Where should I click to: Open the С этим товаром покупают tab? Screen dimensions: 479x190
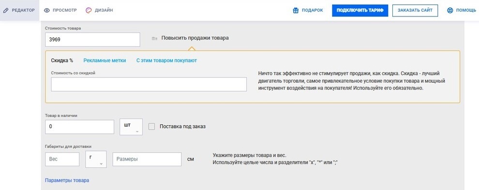click(166, 60)
